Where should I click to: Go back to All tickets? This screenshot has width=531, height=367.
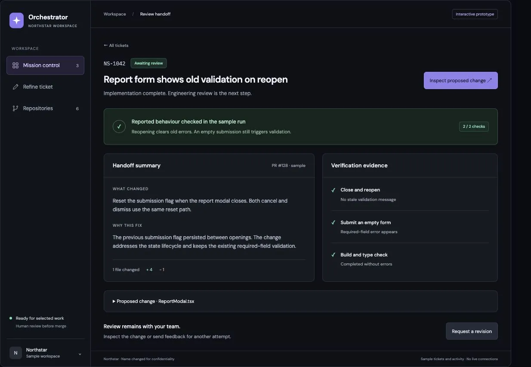pyautogui.click(x=116, y=45)
